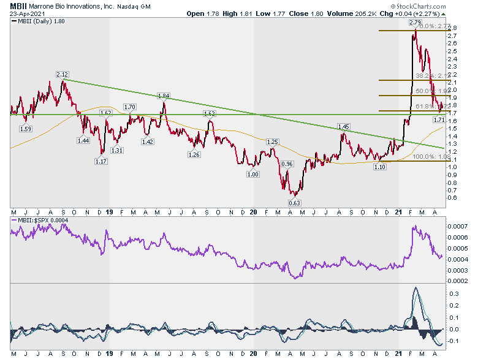The height and width of the screenshot is (359, 478).
Task: Click the green descending trendline from 2.12
Action: coord(253,113)
